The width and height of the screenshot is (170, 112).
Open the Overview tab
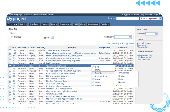pyautogui.click(x=12, y=24)
